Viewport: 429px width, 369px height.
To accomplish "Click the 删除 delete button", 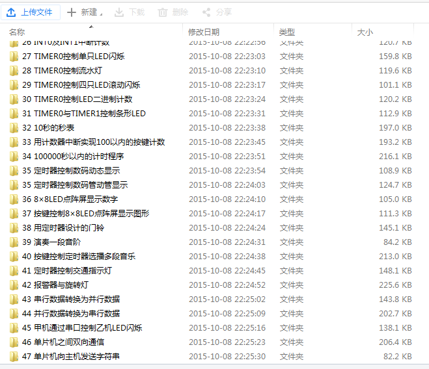I will 173,12.
